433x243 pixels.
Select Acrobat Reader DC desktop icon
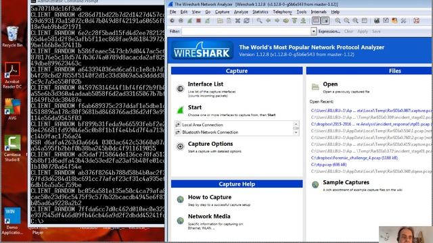click(x=12, y=76)
